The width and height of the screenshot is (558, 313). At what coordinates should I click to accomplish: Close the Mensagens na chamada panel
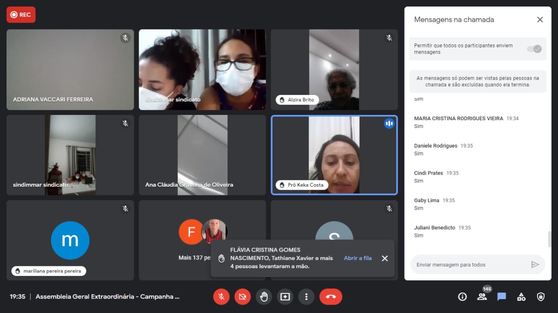(540, 20)
